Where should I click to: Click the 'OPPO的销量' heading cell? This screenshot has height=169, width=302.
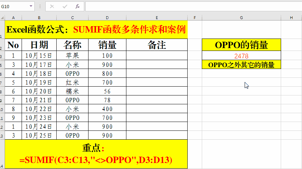point(241,45)
